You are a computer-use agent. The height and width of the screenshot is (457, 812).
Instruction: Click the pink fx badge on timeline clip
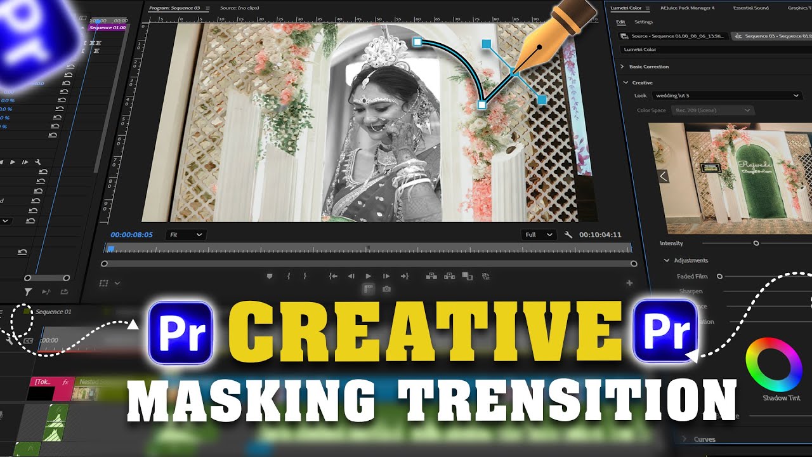pos(65,382)
